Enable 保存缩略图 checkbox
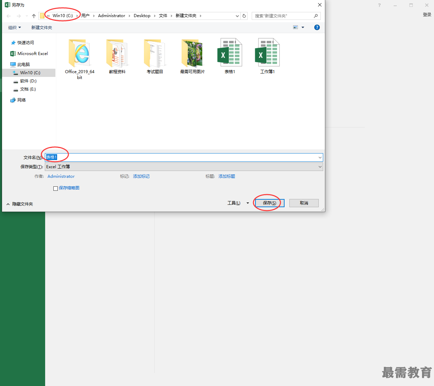Viewport: 434px width, 386px height. coord(55,188)
